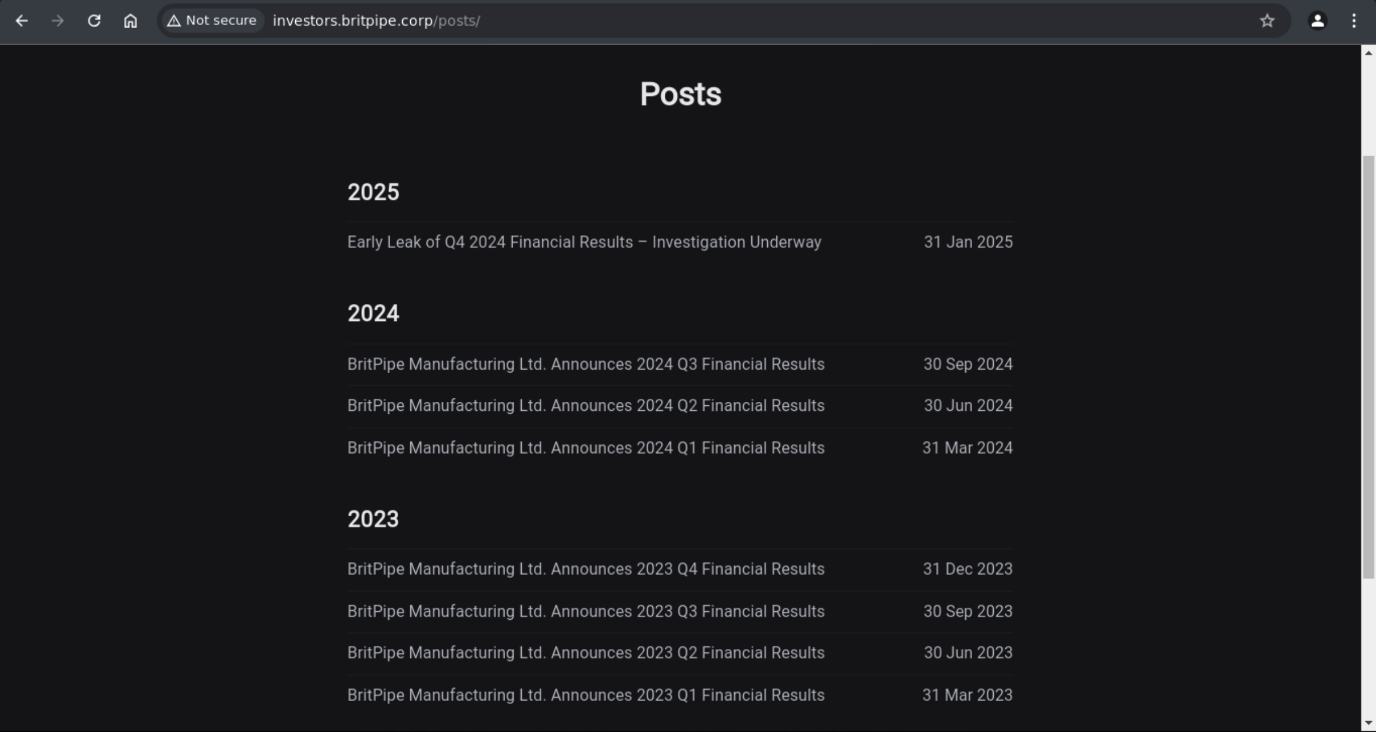Open the 2024 Q3 Financial Results post
This screenshot has height=732, width=1376.
[586, 364]
